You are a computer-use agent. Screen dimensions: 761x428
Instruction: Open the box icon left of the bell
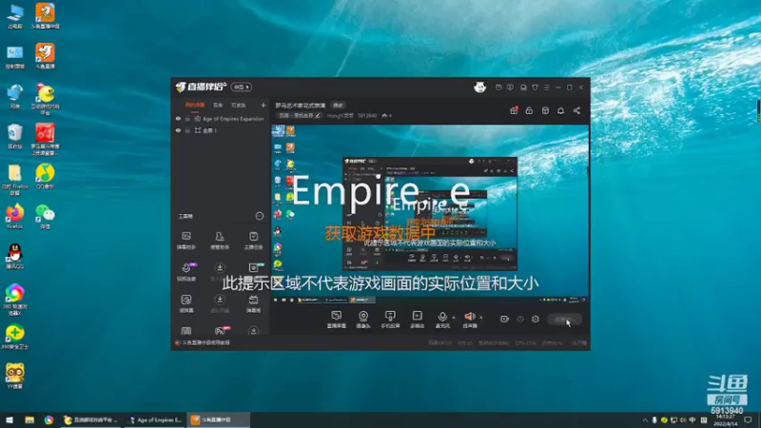(545, 110)
